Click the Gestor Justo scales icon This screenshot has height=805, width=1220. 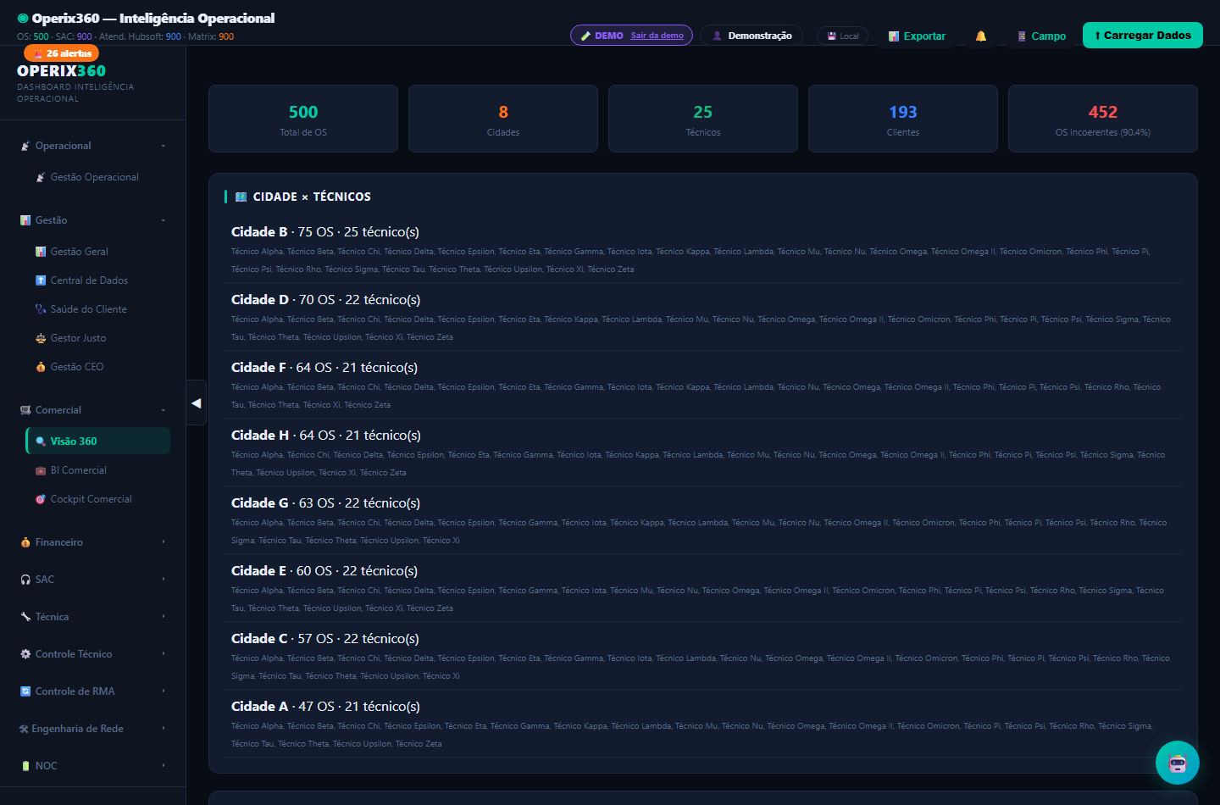(x=41, y=338)
